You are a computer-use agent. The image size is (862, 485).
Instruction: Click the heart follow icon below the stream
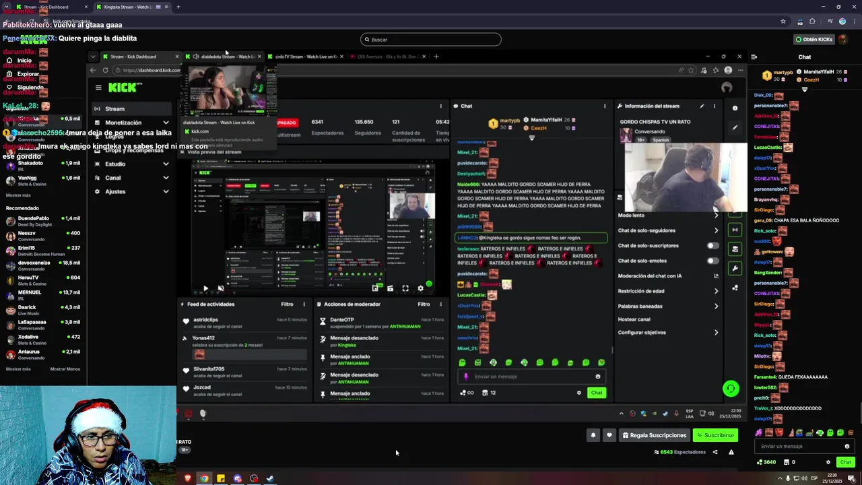609,435
